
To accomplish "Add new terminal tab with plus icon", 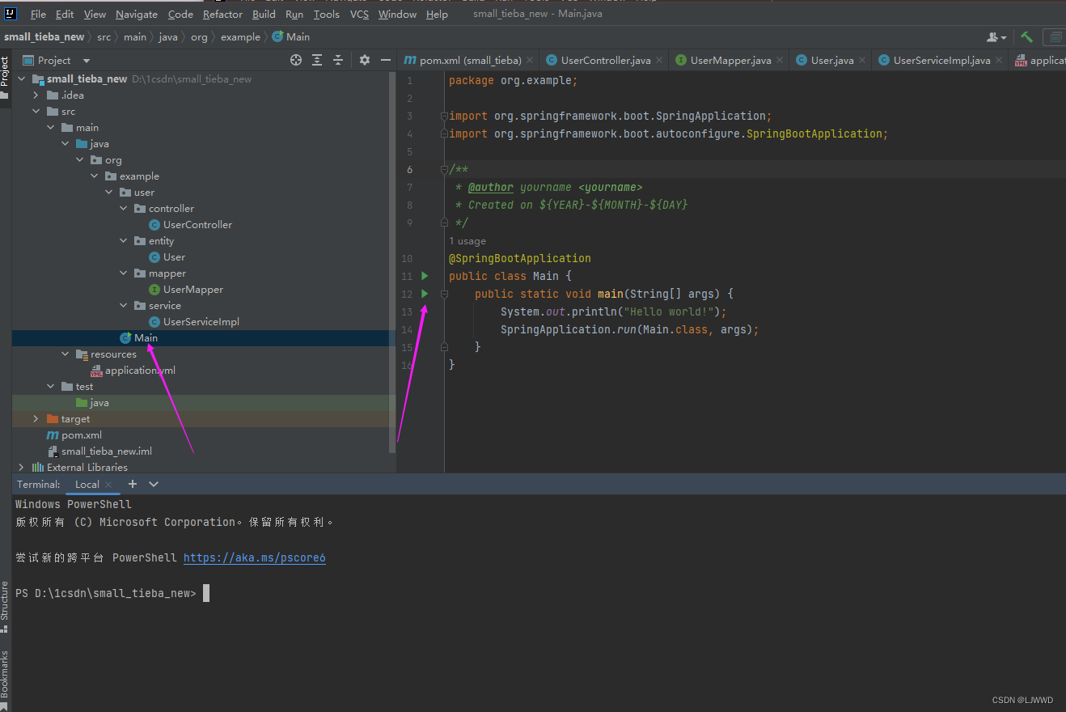I will coord(133,484).
